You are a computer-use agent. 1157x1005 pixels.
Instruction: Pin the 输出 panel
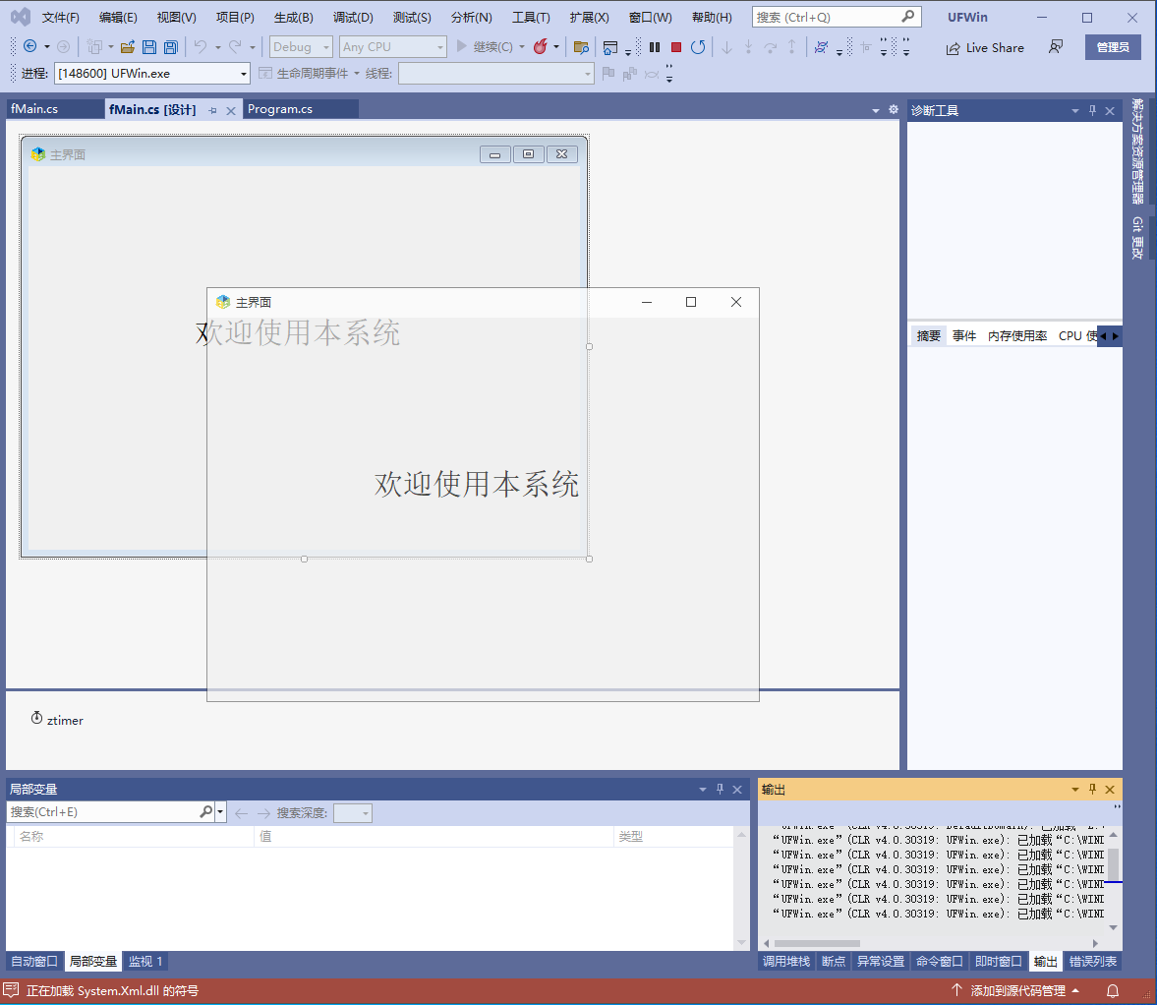click(1093, 789)
